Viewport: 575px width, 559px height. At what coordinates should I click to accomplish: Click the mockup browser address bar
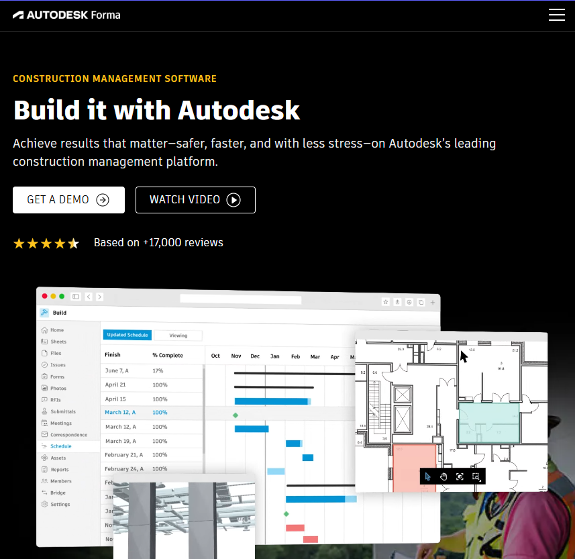(241, 300)
